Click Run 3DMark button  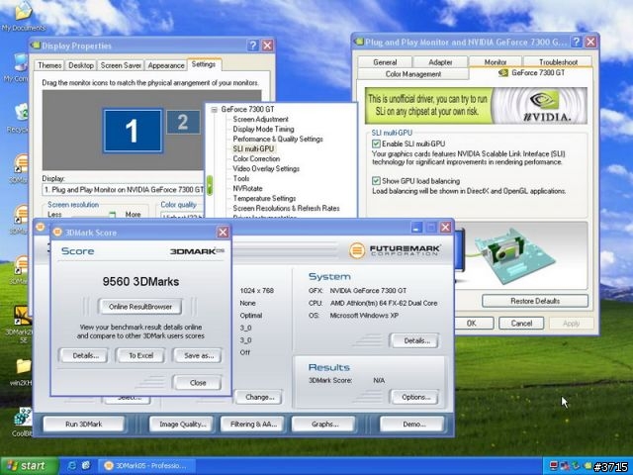[83, 425]
